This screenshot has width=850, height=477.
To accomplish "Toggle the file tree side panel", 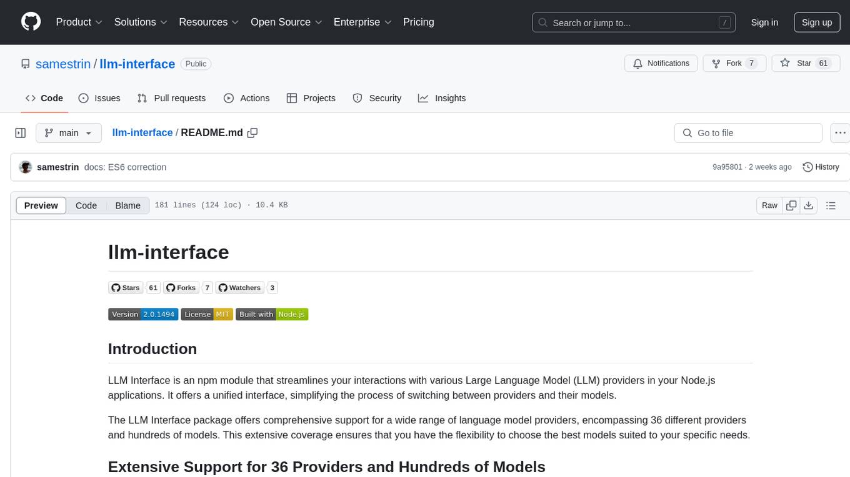I will click(x=21, y=133).
